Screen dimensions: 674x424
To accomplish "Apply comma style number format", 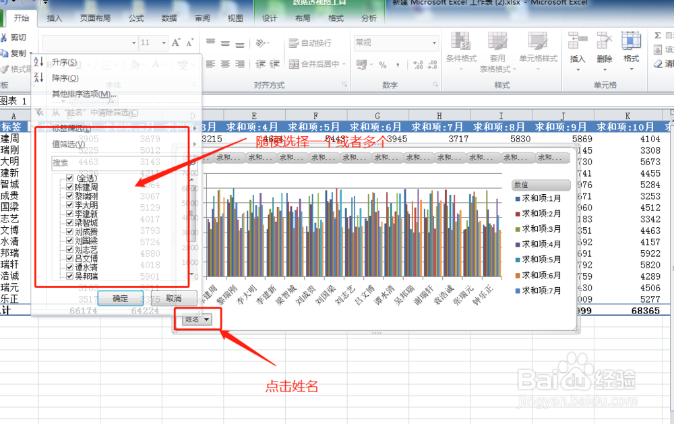I will [x=398, y=65].
